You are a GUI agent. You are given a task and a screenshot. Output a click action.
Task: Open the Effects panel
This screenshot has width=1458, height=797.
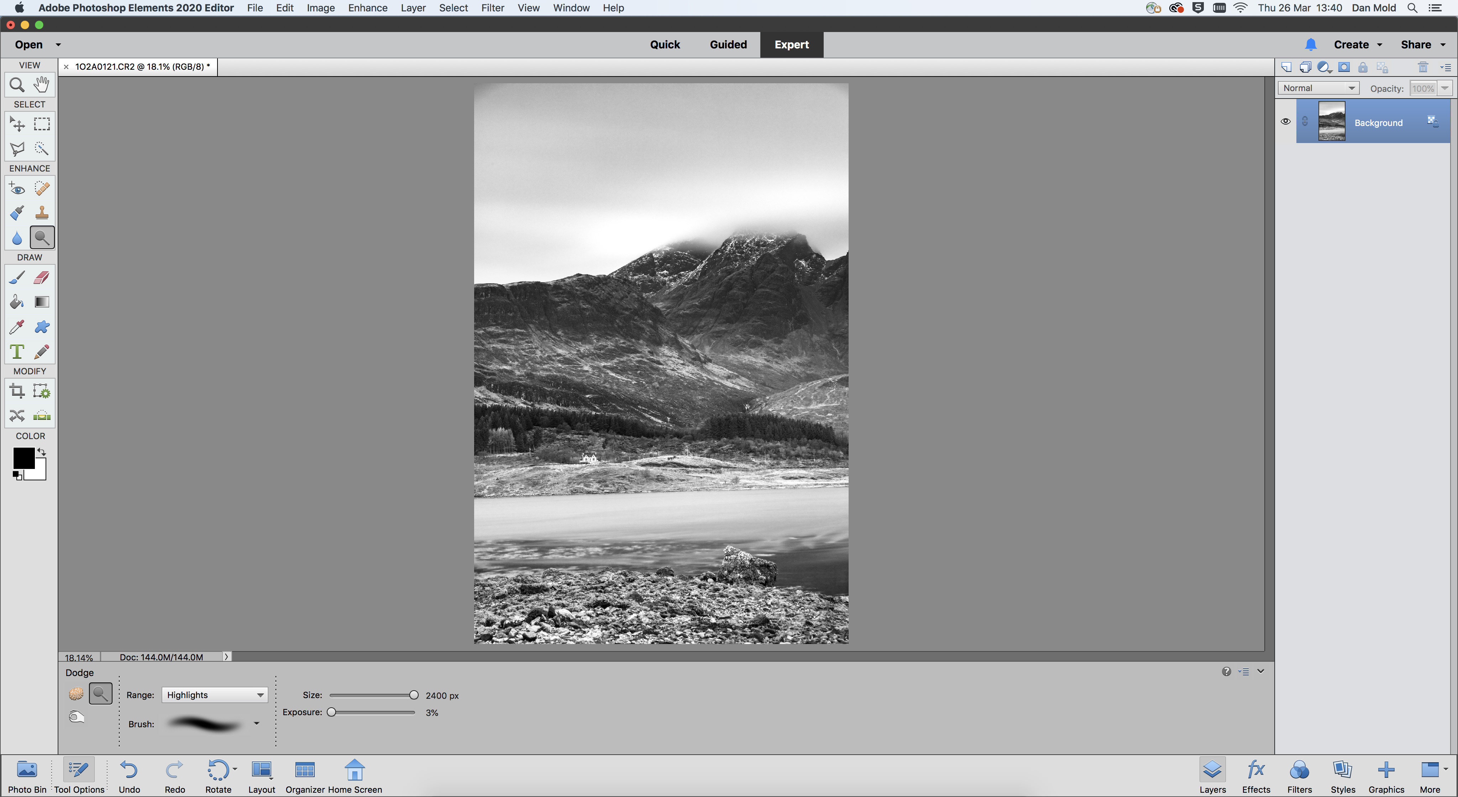[1255, 776]
